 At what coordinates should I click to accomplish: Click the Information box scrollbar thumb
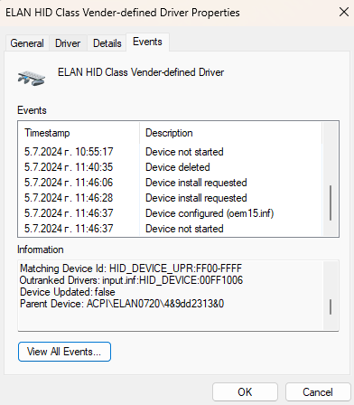331,306
